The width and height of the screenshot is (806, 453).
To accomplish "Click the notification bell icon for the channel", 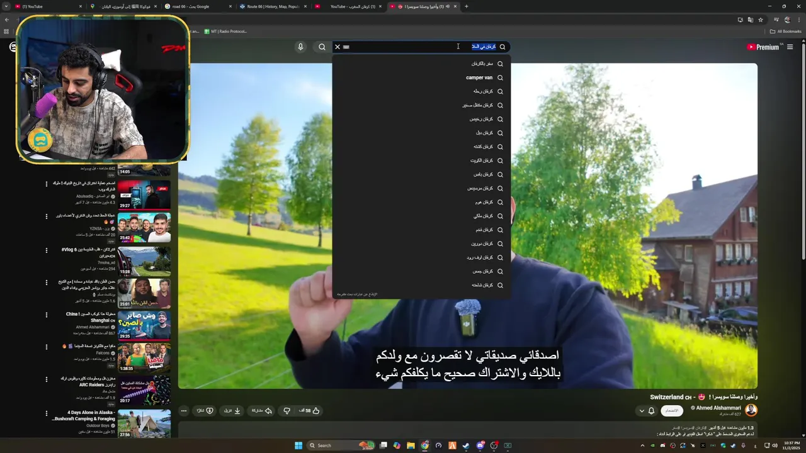I will (x=652, y=411).
